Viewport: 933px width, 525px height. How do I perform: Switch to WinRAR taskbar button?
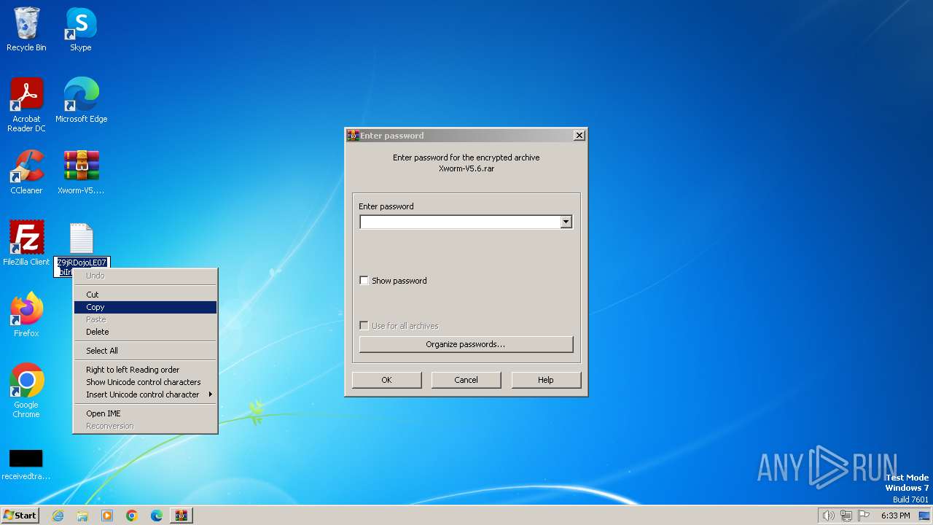coord(181,516)
